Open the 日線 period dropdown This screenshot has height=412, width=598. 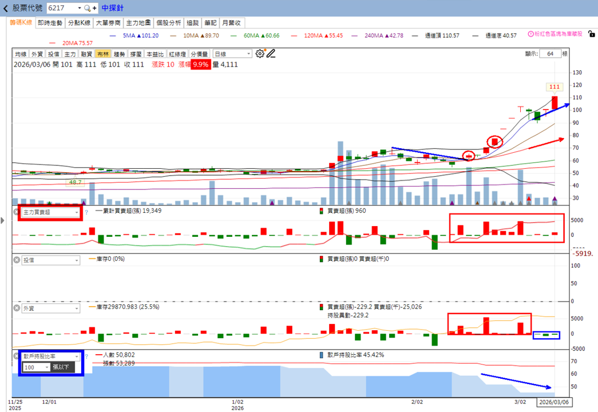(232, 54)
